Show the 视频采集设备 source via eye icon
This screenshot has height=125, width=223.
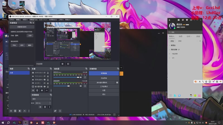pyautogui.click(x=45, y=73)
